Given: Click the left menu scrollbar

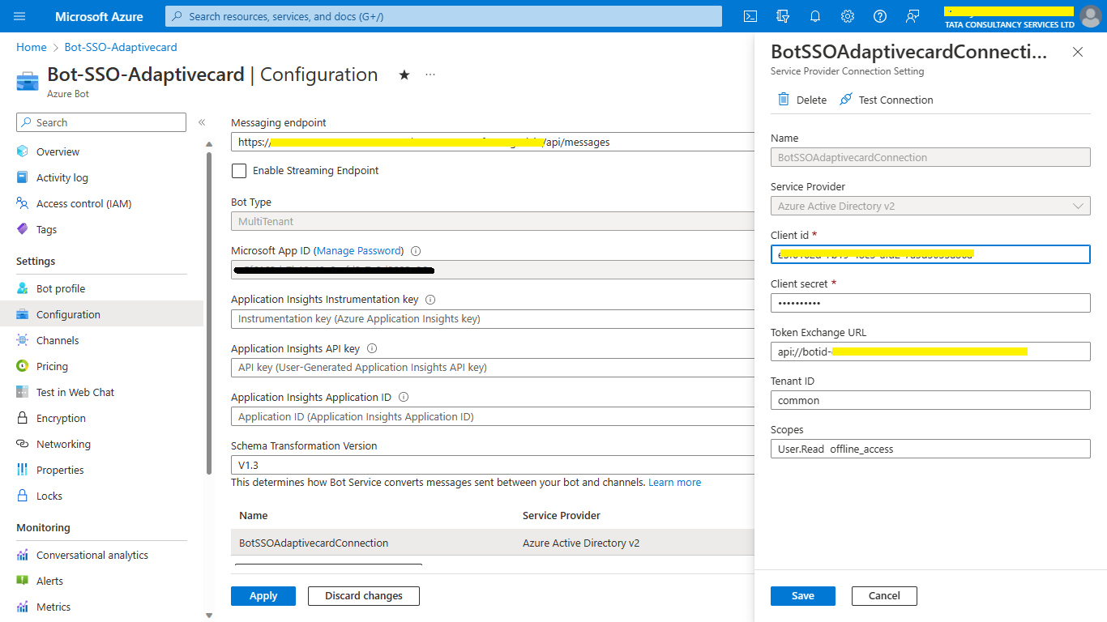Looking at the screenshot, I should [209, 312].
